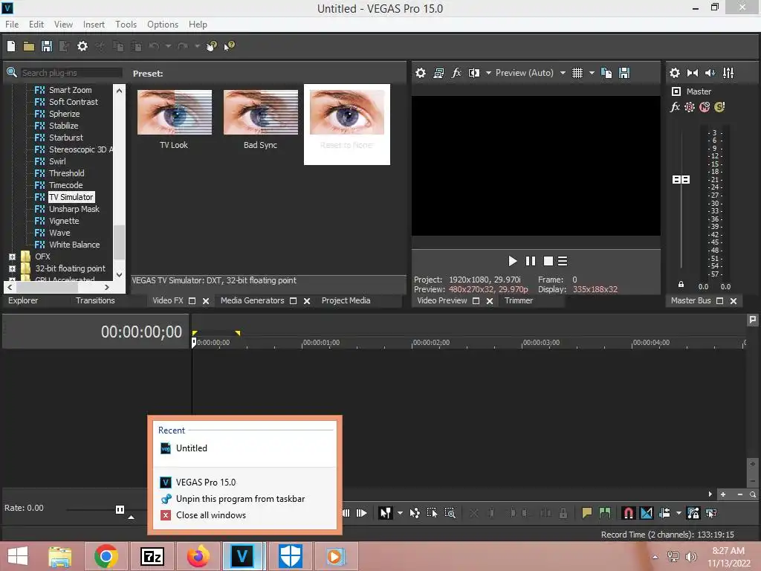Play the video preview
Viewport: 761px width, 571px height.
click(x=512, y=261)
